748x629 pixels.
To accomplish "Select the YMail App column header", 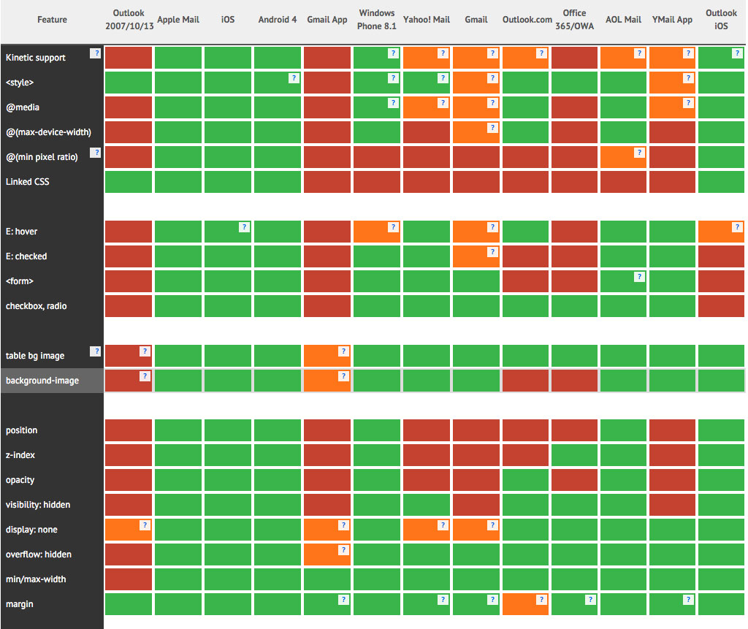I will coord(672,20).
